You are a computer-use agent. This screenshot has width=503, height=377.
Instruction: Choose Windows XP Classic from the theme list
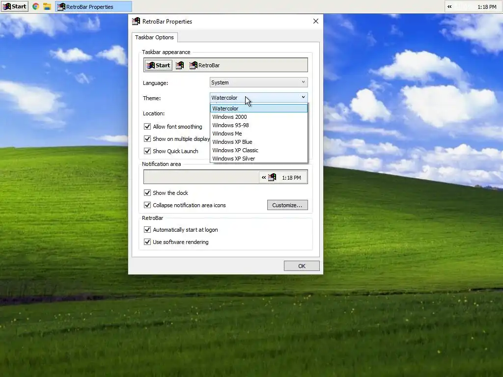(258, 150)
